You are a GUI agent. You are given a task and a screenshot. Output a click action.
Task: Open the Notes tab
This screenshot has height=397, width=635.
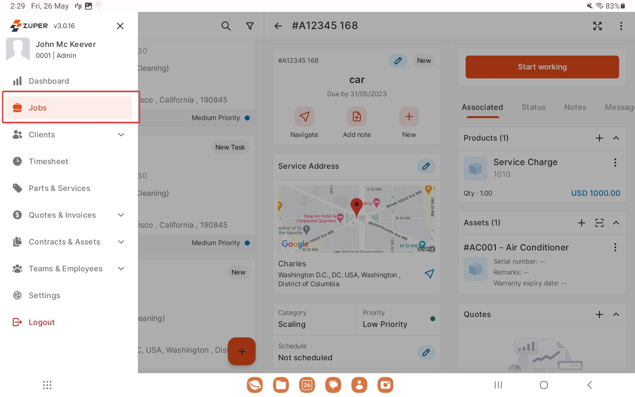(x=575, y=107)
